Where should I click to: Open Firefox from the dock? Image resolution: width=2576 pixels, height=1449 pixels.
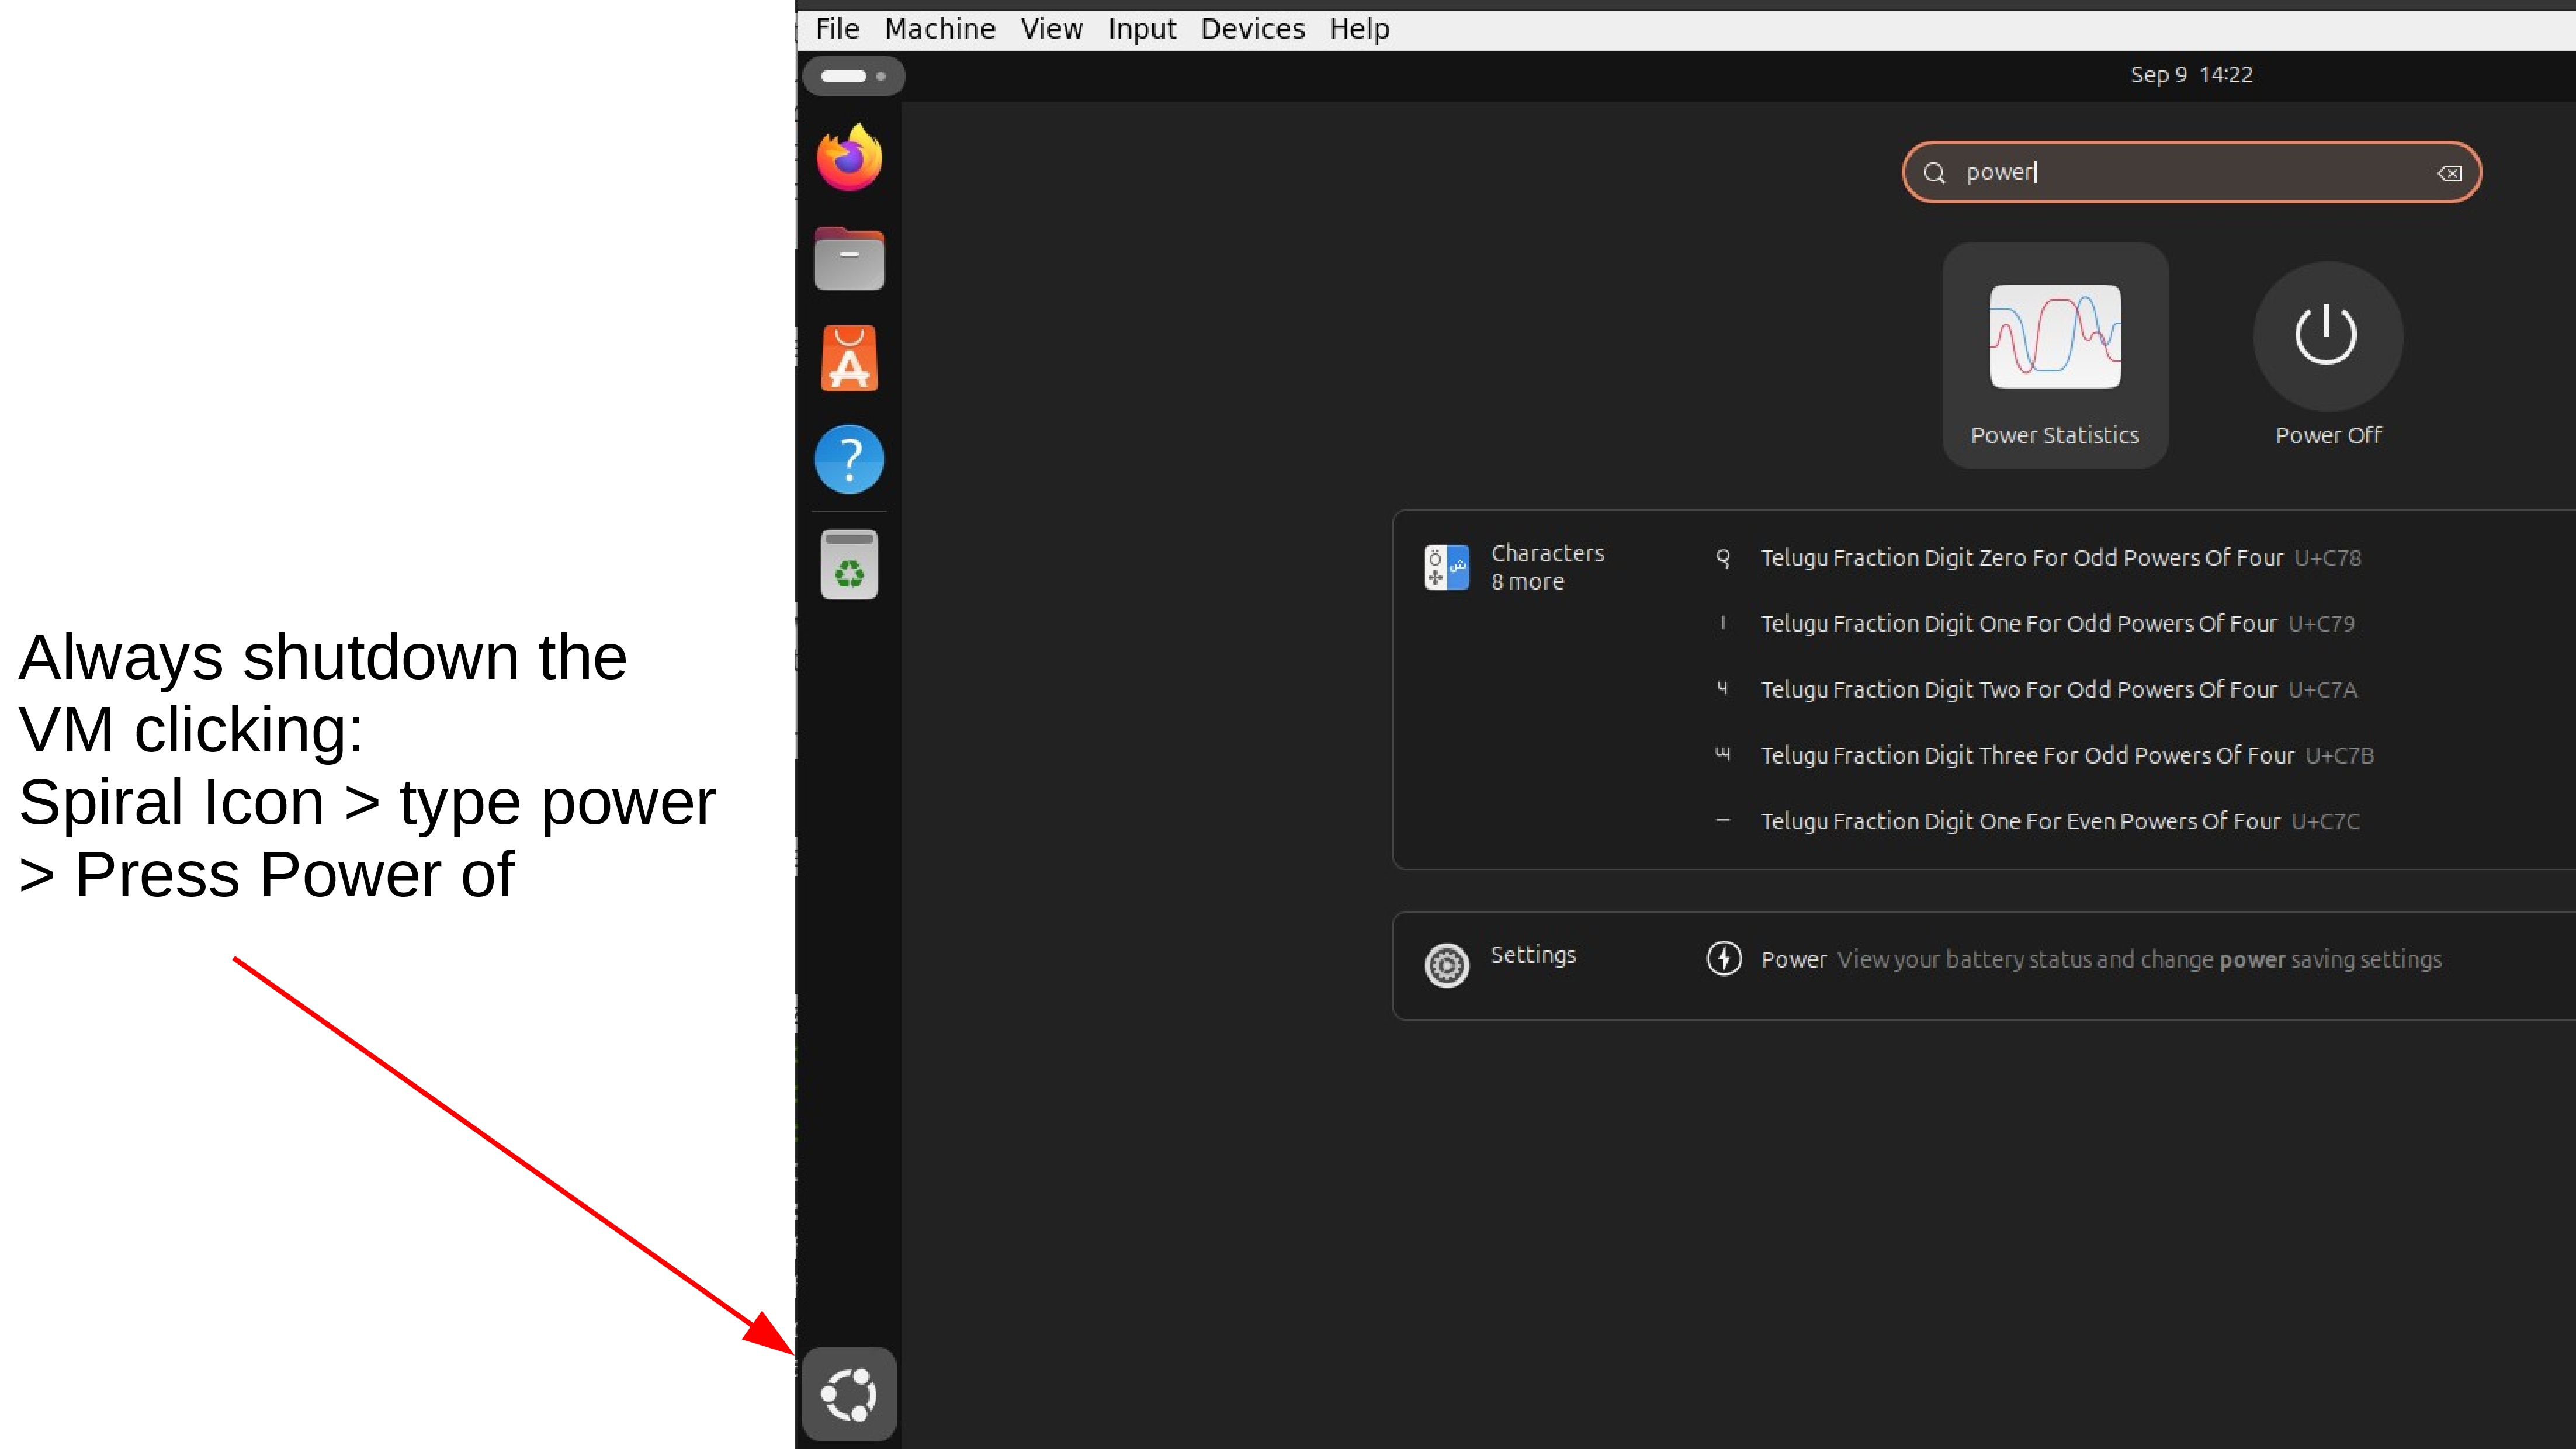[x=849, y=159]
